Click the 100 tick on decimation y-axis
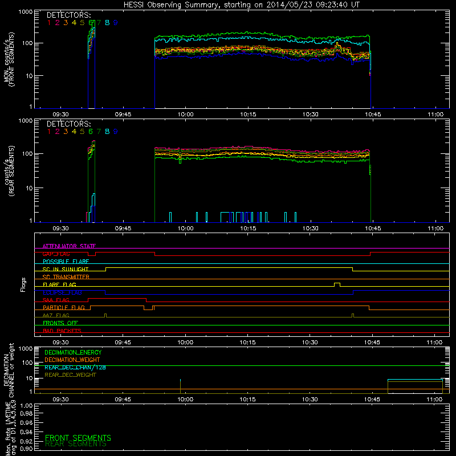The height and width of the screenshot is (456, 456). 27,363
